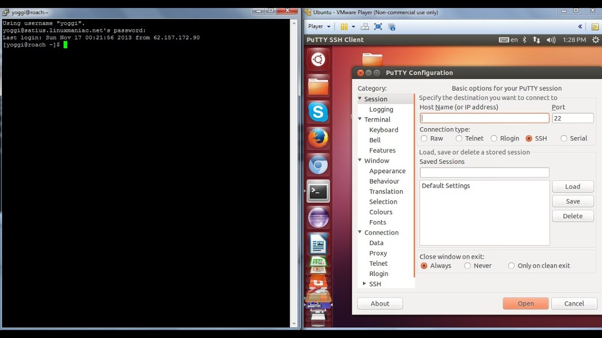Select Raw connection type
The width and height of the screenshot is (602, 338).
pyautogui.click(x=424, y=138)
